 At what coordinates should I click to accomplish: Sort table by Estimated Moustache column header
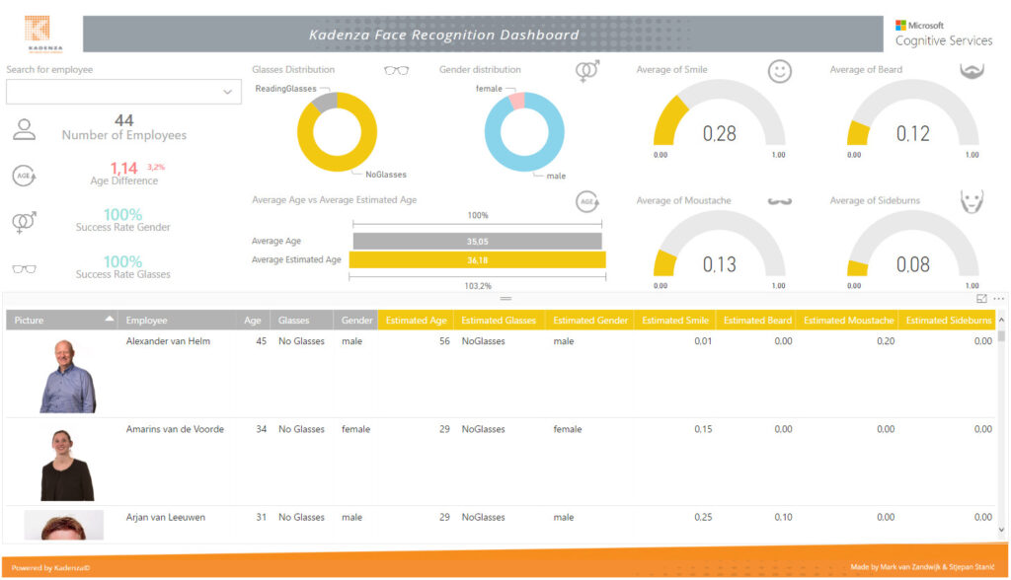[x=848, y=321]
